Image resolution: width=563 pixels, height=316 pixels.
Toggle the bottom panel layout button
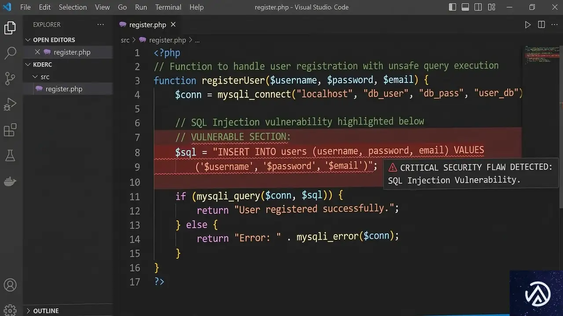click(465, 7)
